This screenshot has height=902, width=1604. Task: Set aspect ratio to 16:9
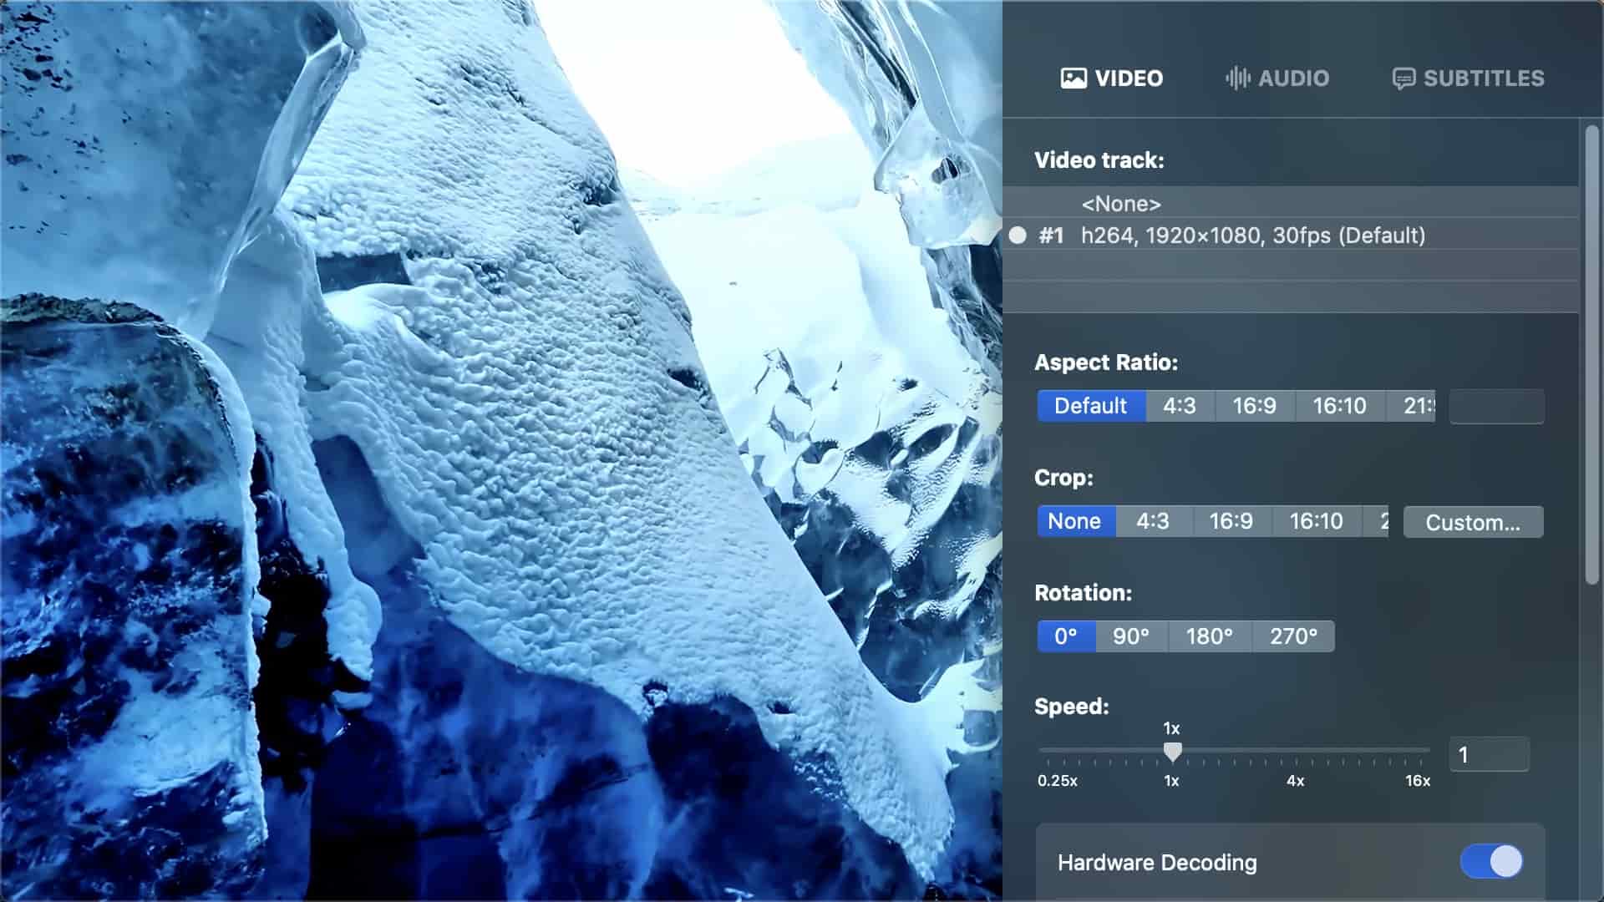(1254, 406)
